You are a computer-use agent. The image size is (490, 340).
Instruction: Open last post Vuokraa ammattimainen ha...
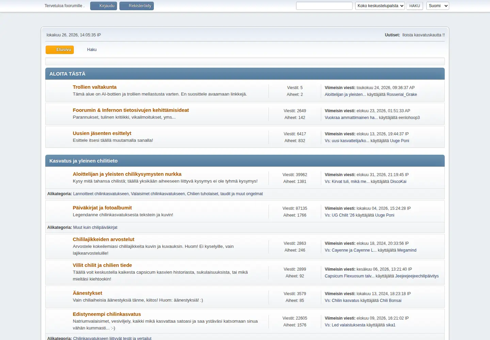[351, 118]
